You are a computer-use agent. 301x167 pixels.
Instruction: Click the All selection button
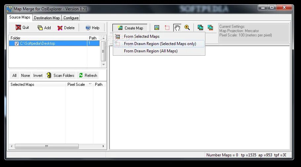pos(15,76)
